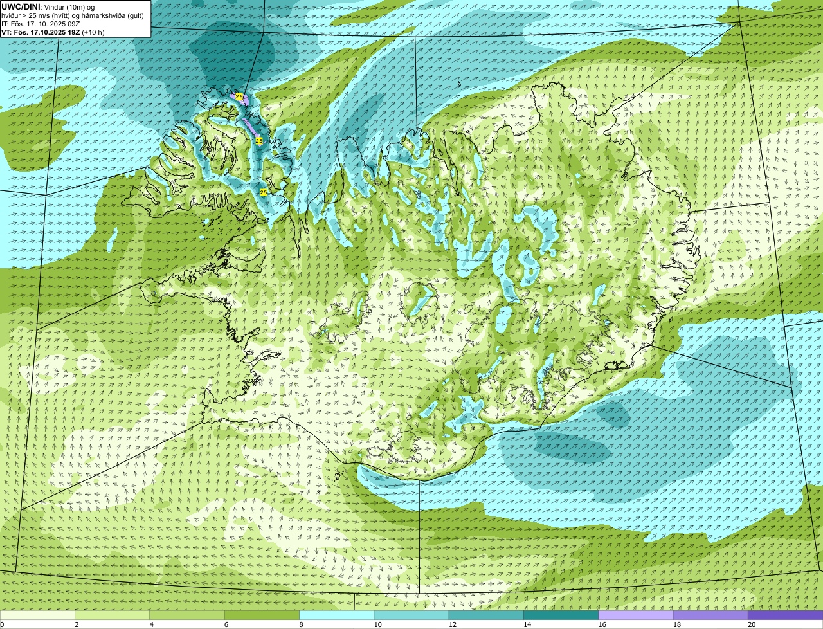Click the color bar scale label "4"
The height and width of the screenshot is (629, 823).
(151, 624)
